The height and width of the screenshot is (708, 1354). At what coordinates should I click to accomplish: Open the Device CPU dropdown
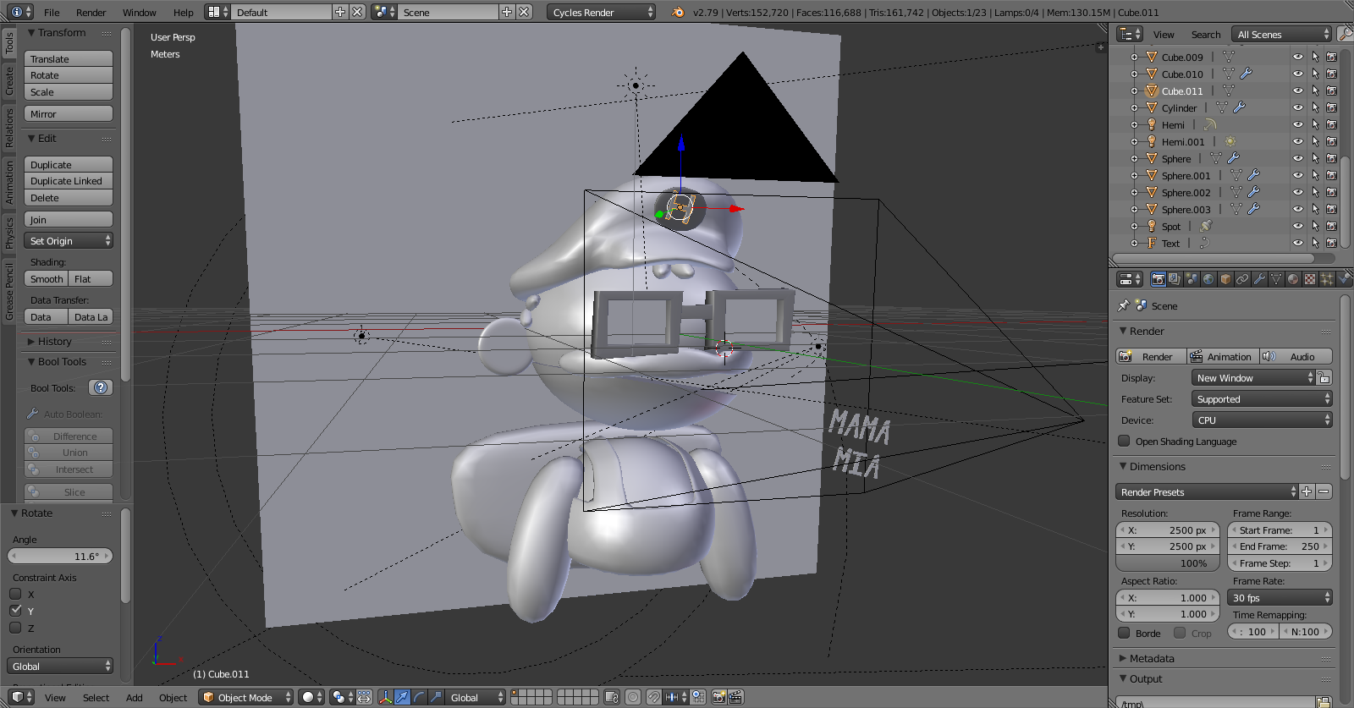pyautogui.click(x=1262, y=420)
